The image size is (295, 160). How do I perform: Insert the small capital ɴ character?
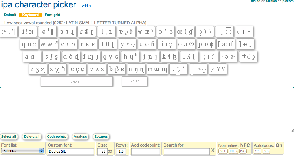pos(31,32)
